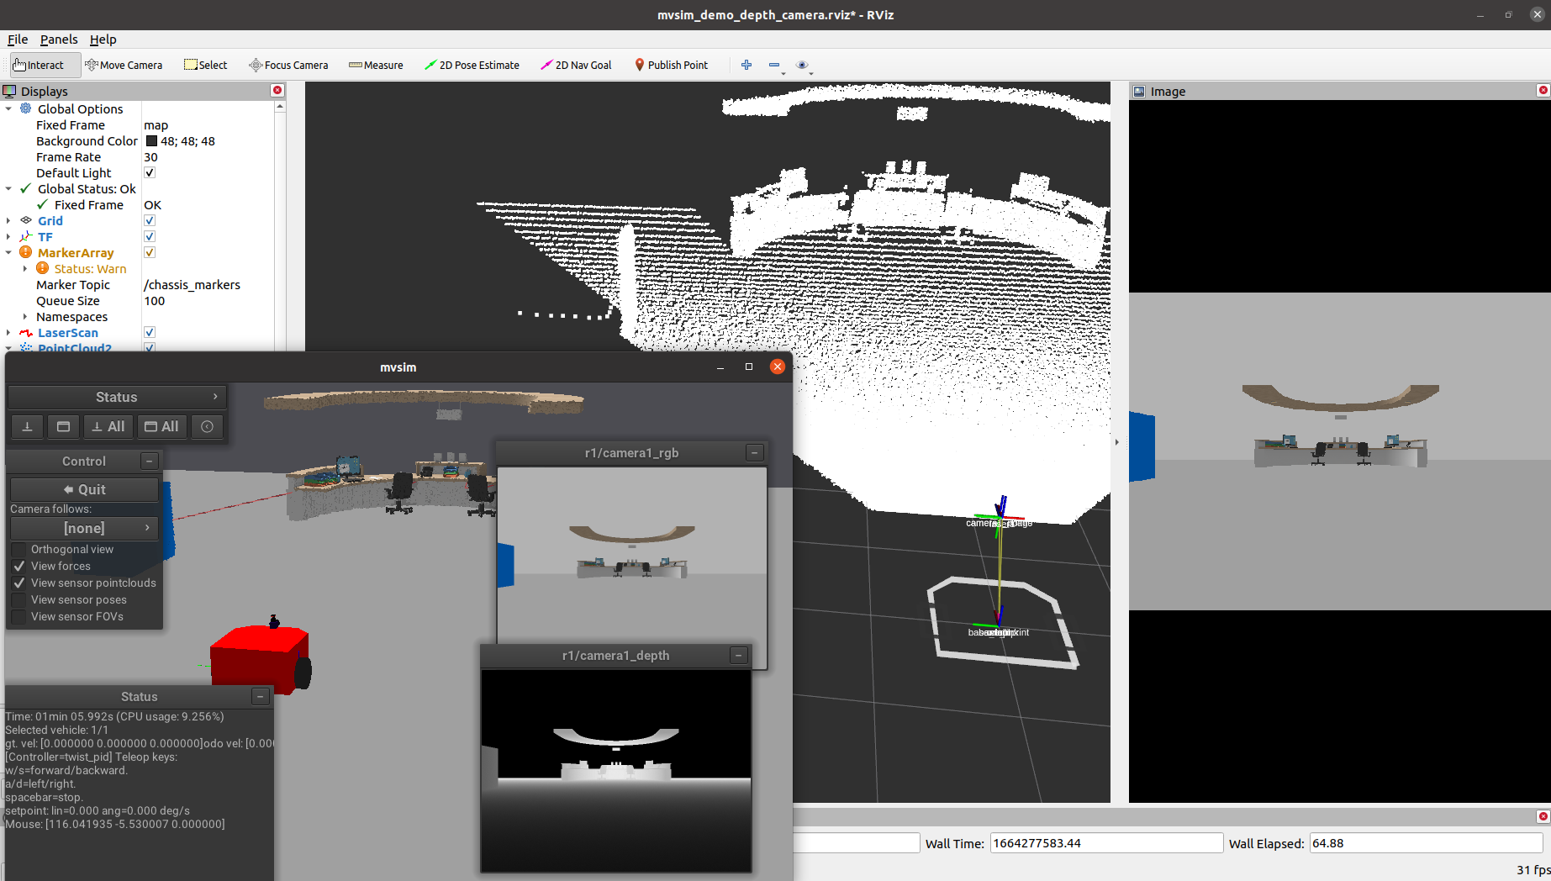
Task: Toggle the MarkerArray display off
Action: tap(149, 252)
